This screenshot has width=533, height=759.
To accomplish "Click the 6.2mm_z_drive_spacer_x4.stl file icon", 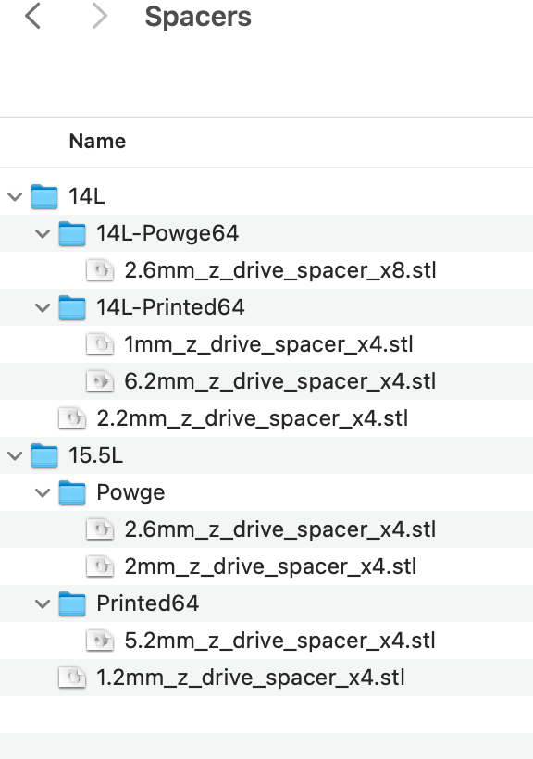I will (x=100, y=381).
